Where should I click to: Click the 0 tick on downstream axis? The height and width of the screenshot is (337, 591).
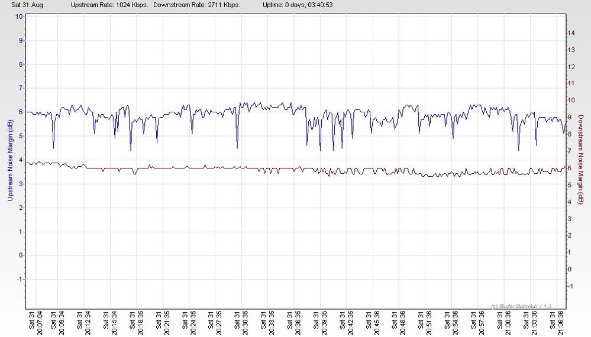pos(570,269)
